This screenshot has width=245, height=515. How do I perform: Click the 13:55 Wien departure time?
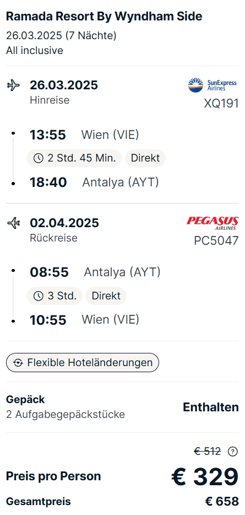coord(48,135)
